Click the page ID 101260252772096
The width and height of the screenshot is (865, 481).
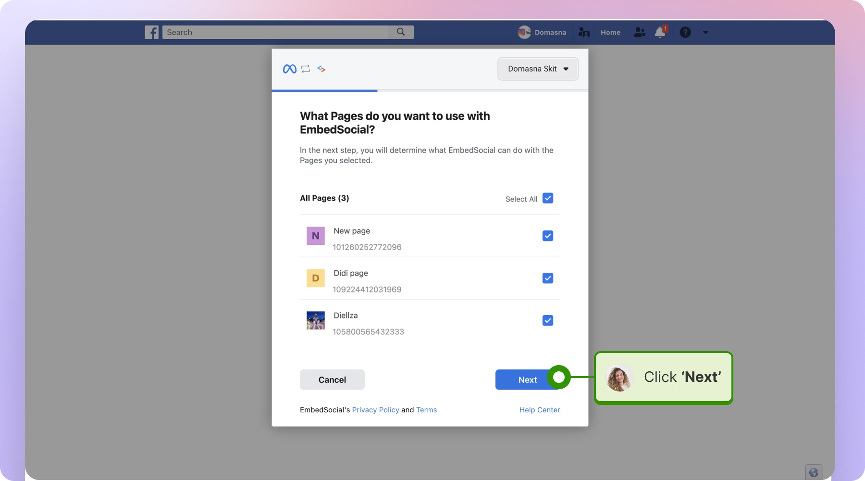point(367,247)
